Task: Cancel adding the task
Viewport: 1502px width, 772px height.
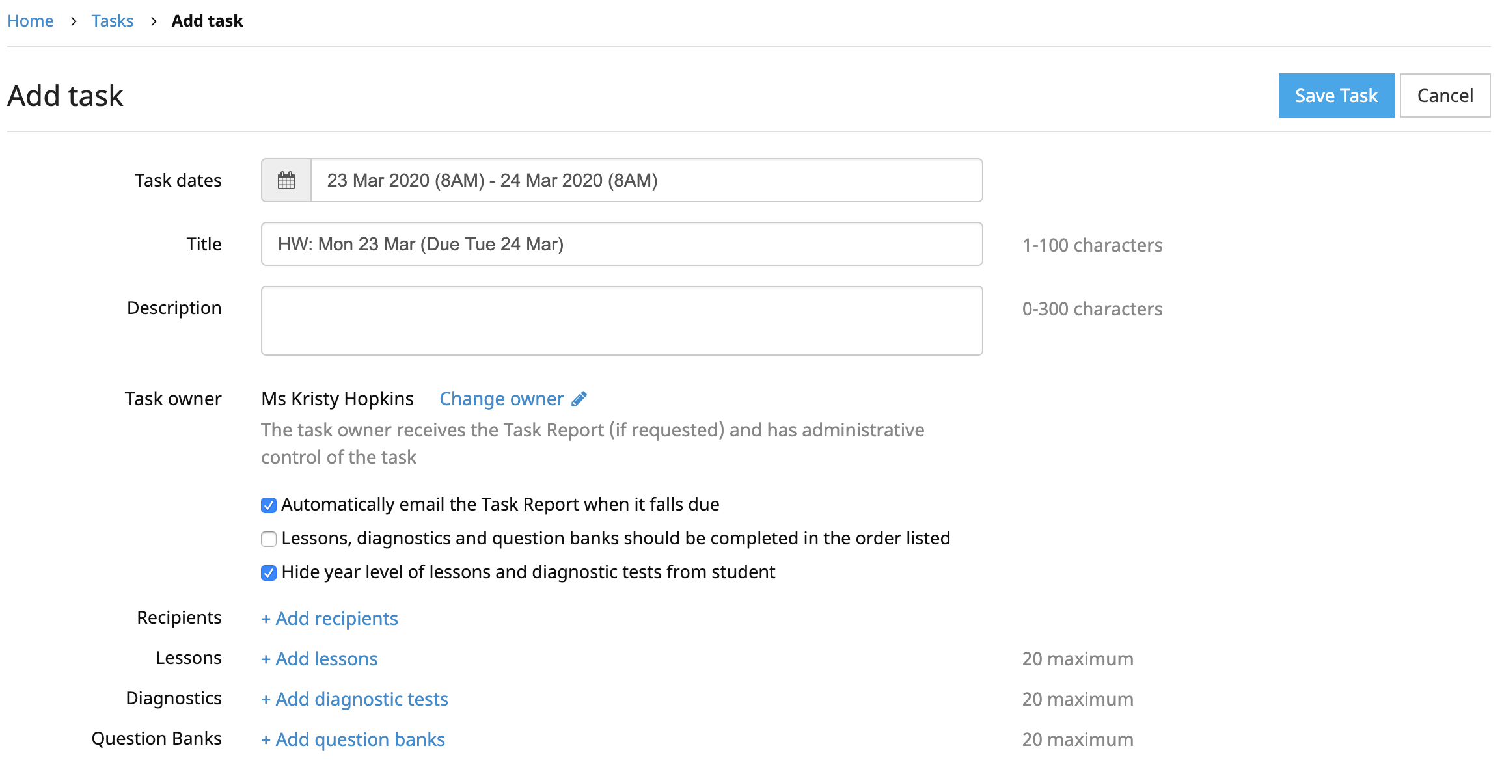Action: click(1445, 96)
